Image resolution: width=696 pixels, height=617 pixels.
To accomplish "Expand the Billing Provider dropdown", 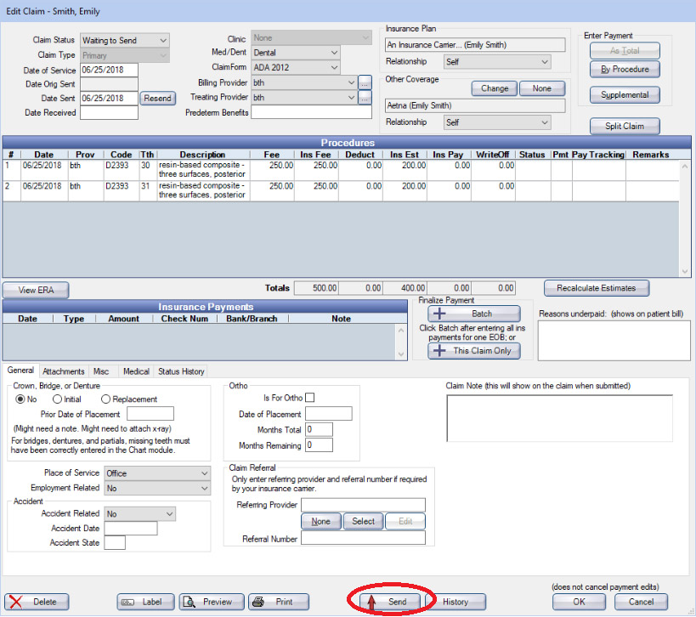I will coord(351,82).
